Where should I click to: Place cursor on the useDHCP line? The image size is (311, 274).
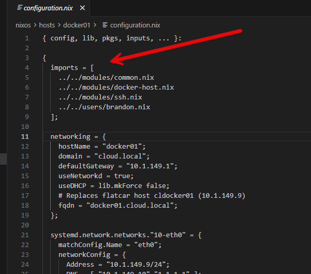coord(114,186)
